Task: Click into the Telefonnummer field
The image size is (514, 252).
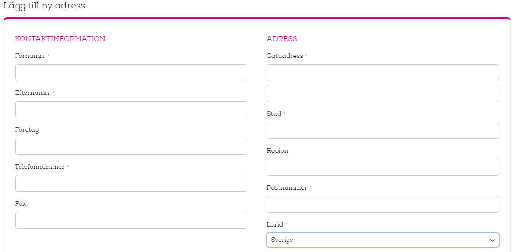Action: click(x=131, y=183)
